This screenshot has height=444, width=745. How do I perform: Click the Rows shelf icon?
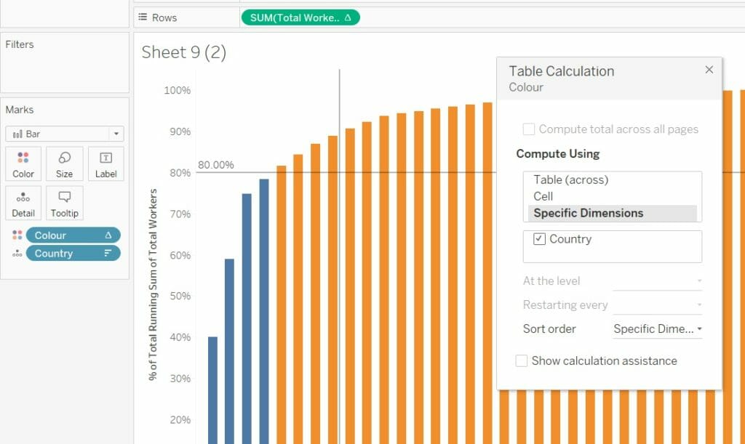(141, 17)
